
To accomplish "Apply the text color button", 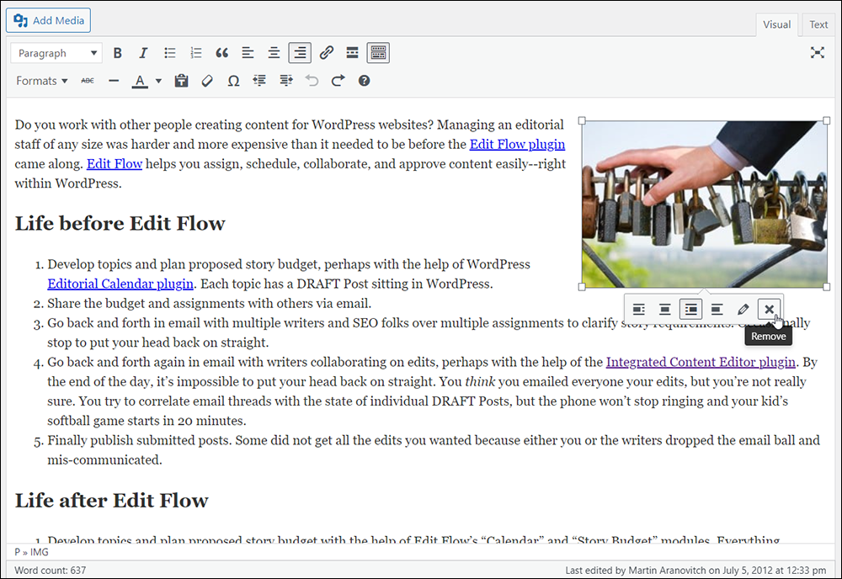I will [140, 81].
